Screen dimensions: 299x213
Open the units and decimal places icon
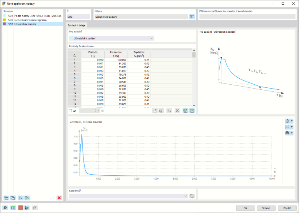(x=13, y=208)
